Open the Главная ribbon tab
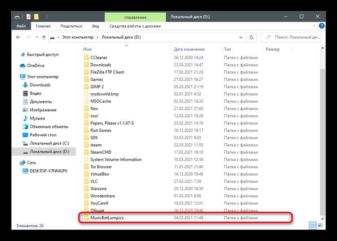This screenshot has width=337, height=241. tap(43, 26)
